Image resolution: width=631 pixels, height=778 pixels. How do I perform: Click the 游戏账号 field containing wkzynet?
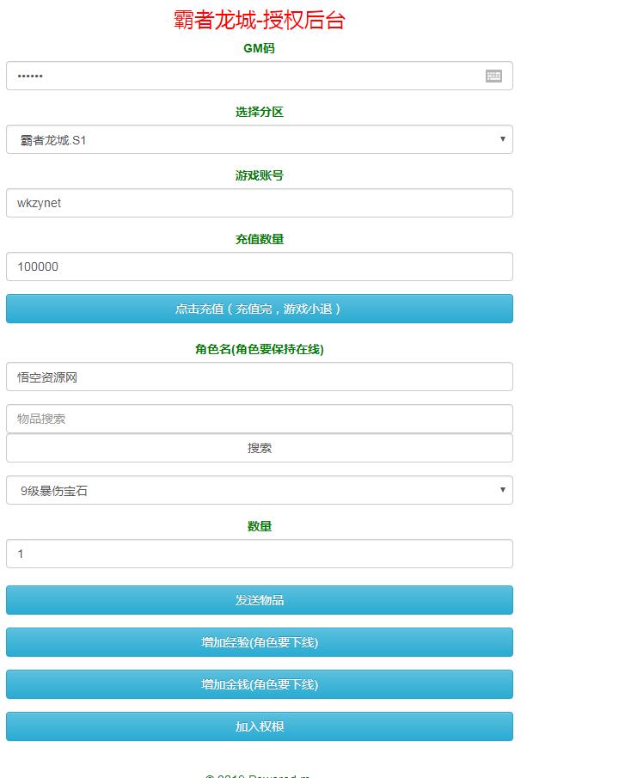tap(259, 203)
